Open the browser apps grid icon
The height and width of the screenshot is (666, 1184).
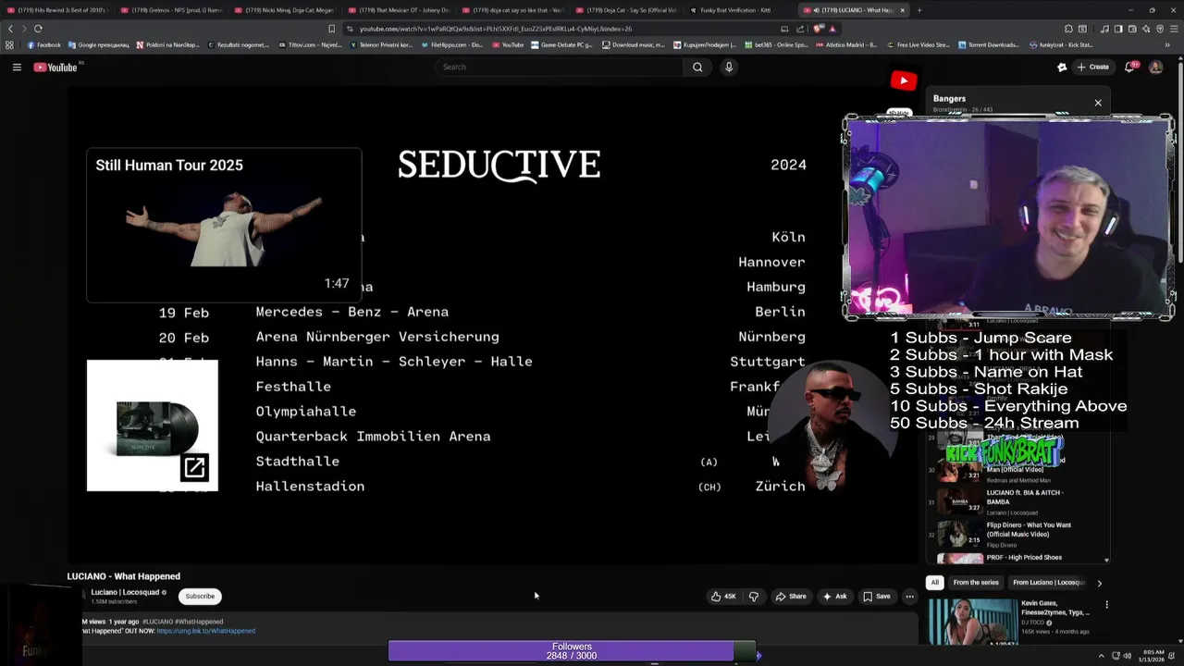9,44
